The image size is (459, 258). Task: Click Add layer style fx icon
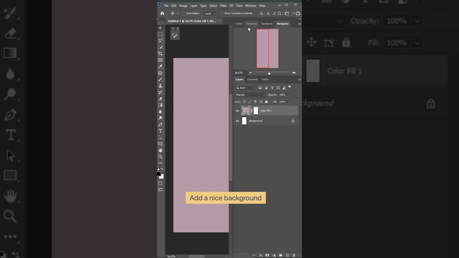(x=261, y=255)
